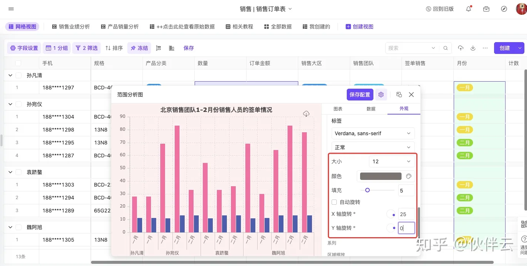Click the bar chart toolbar icon
Viewport: 527px width, 266px height.
[172, 48]
